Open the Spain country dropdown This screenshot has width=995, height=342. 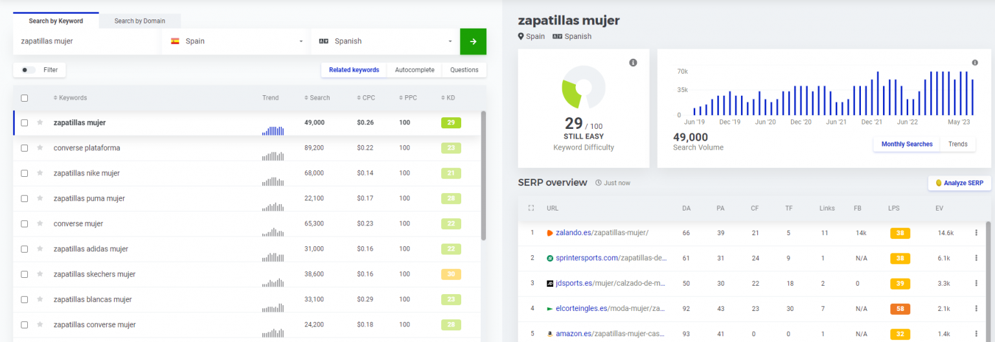coord(236,41)
